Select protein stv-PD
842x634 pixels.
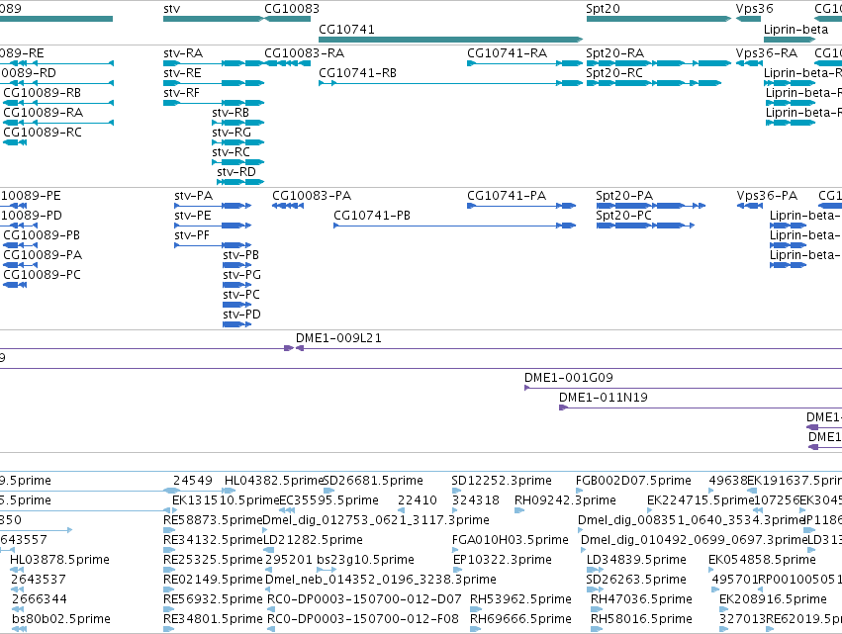(x=236, y=324)
